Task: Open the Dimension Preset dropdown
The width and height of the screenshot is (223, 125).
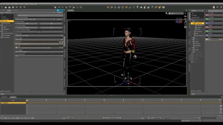Action: point(35,19)
